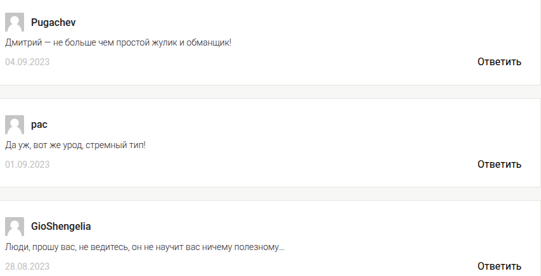Open the Pugachev username
This screenshot has height=276, width=541.
[53, 22]
